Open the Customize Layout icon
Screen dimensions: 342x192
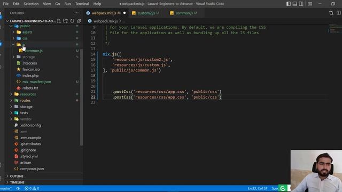coord(310,4)
